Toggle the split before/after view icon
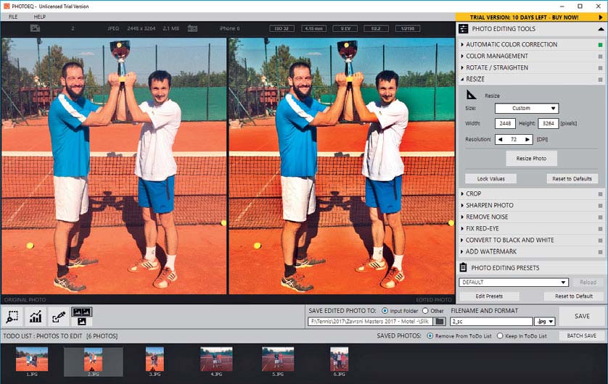Screen dimensions: 608x384 [82, 317]
